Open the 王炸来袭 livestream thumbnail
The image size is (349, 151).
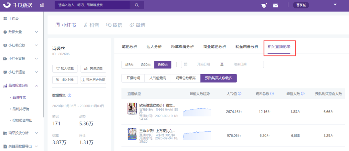click(132, 134)
